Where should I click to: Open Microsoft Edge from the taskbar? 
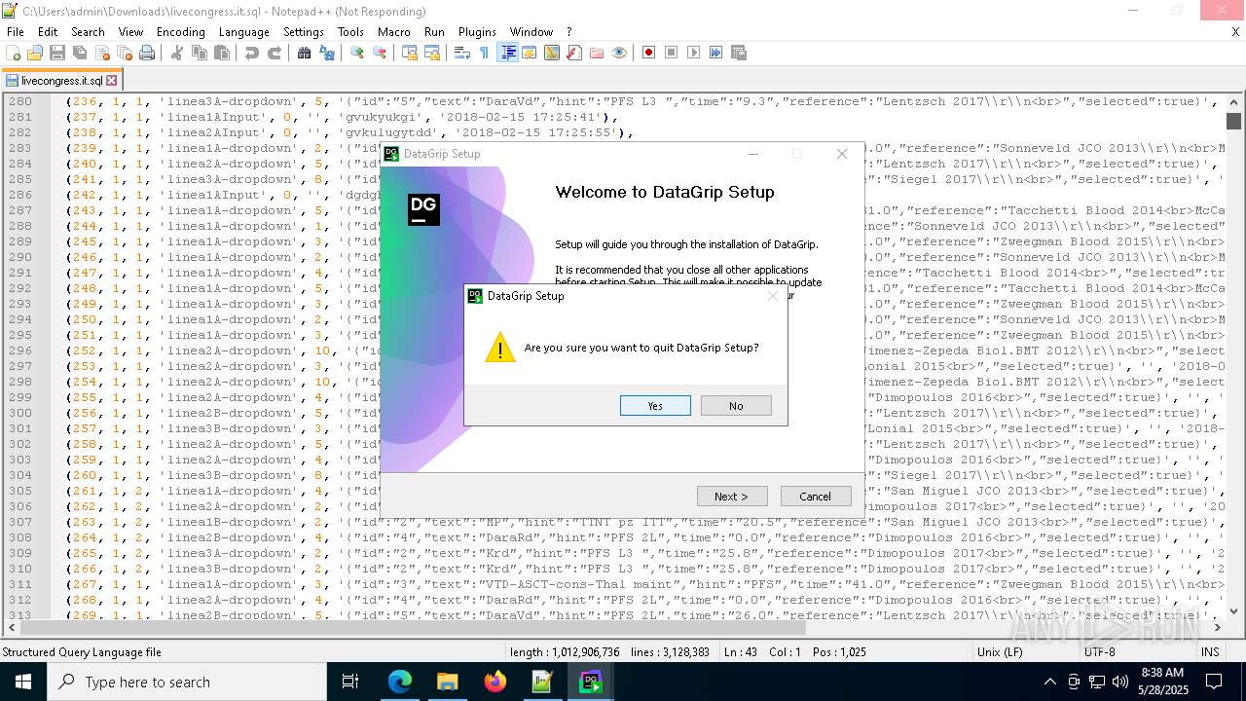(399, 682)
